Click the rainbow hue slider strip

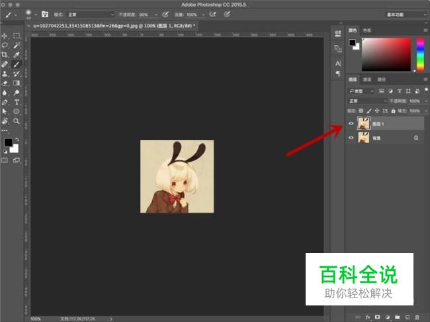click(x=420, y=53)
